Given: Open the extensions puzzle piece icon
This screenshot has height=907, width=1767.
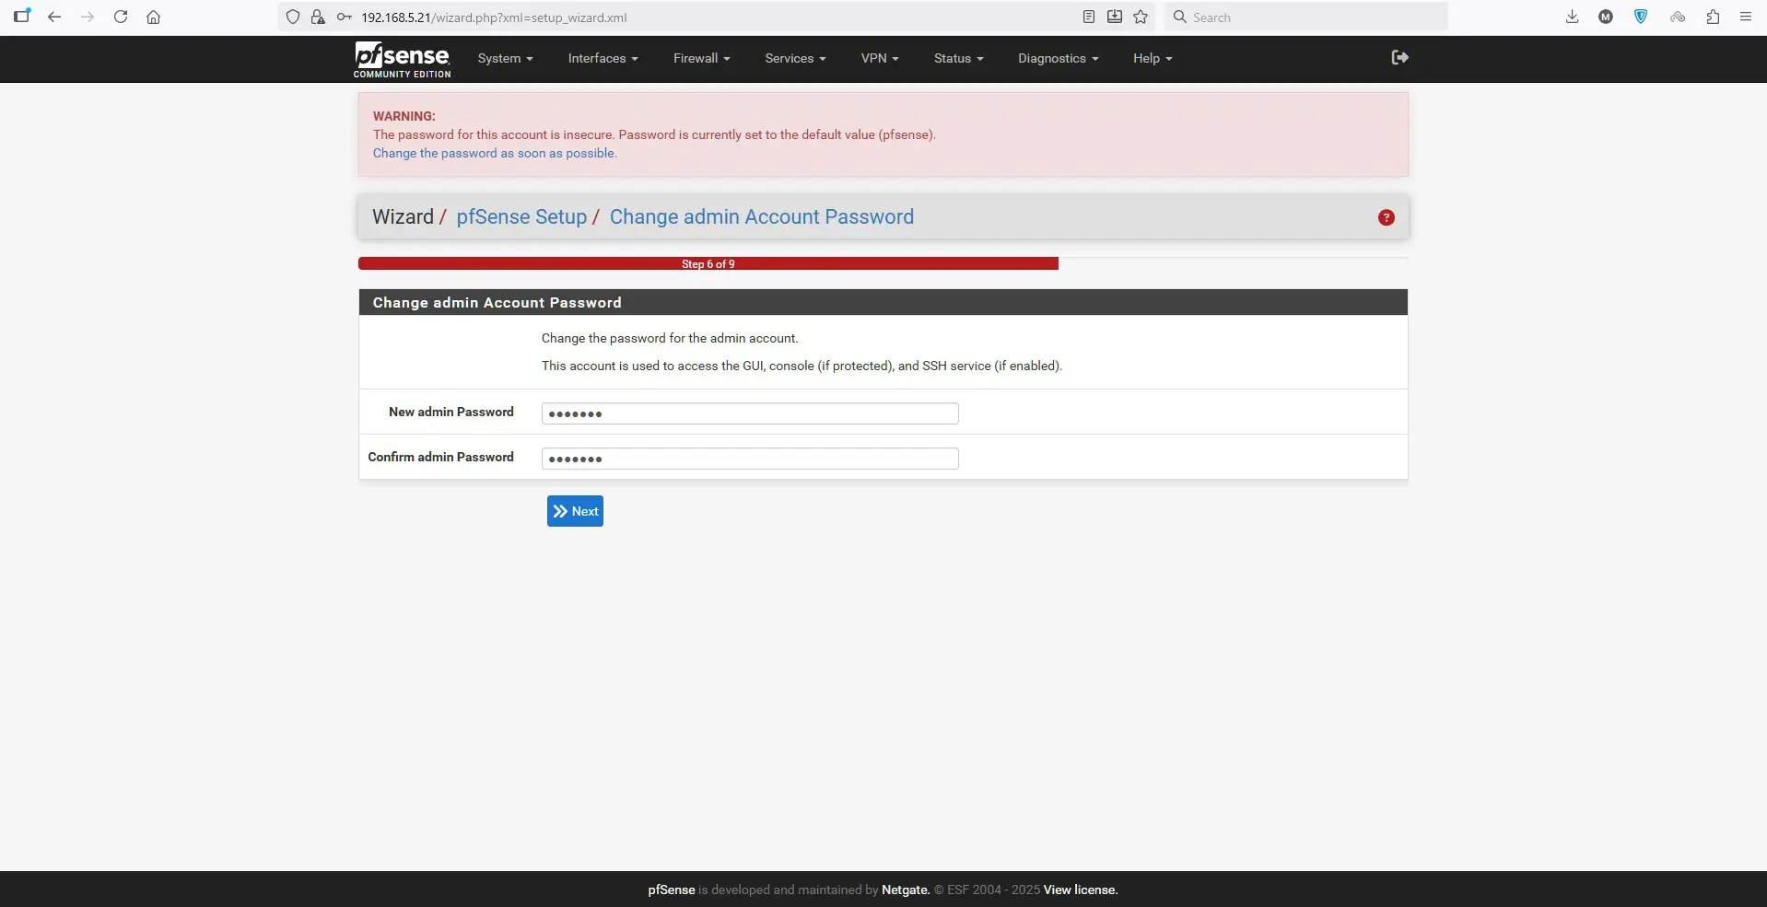Looking at the screenshot, I should coord(1713,17).
